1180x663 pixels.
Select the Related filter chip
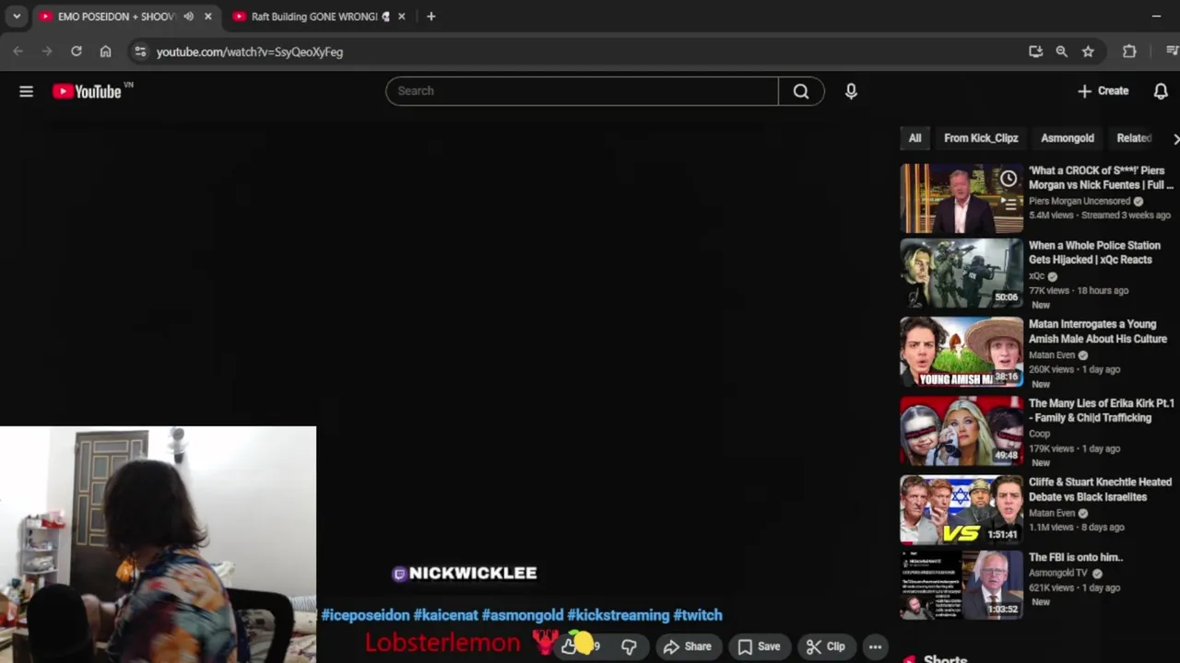coord(1134,138)
